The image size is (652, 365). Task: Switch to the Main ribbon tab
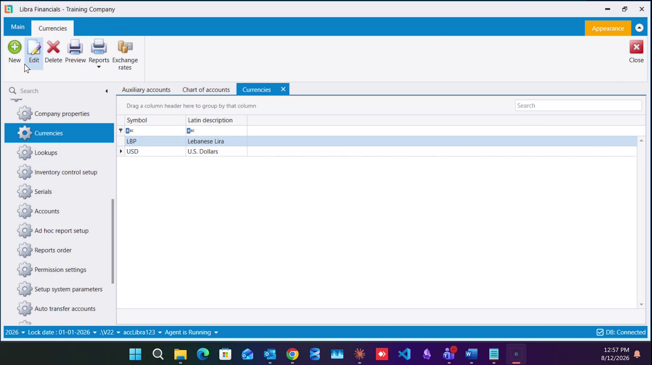click(18, 27)
